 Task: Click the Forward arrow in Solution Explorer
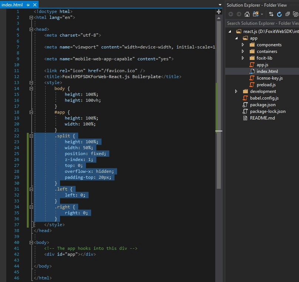239,14
